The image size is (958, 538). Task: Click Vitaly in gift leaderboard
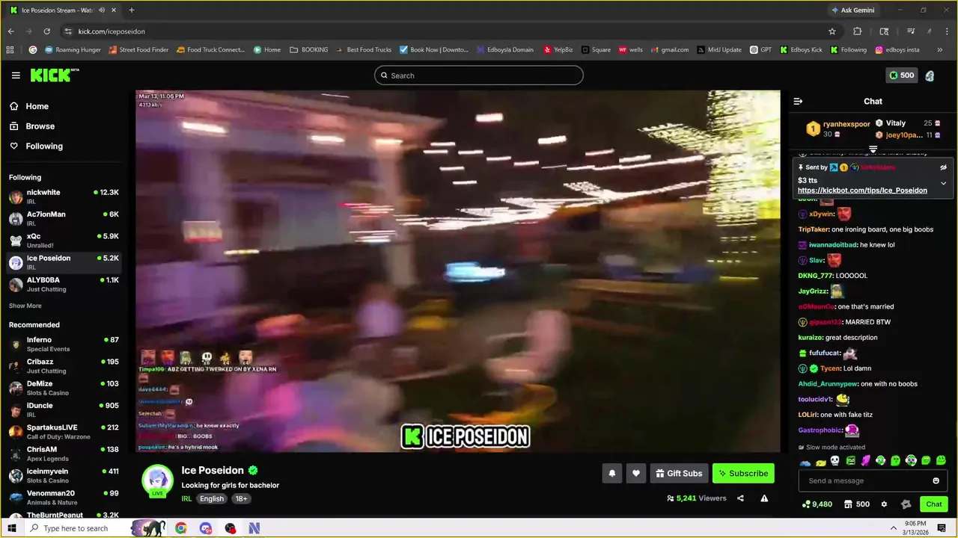click(x=895, y=123)
